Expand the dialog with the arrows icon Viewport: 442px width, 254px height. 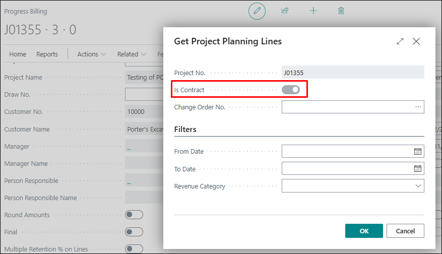[x=400, y=41]
